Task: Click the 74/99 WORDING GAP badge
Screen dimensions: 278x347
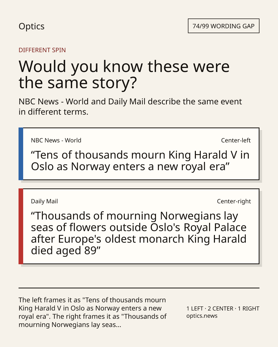Action: tap(223, 26)
